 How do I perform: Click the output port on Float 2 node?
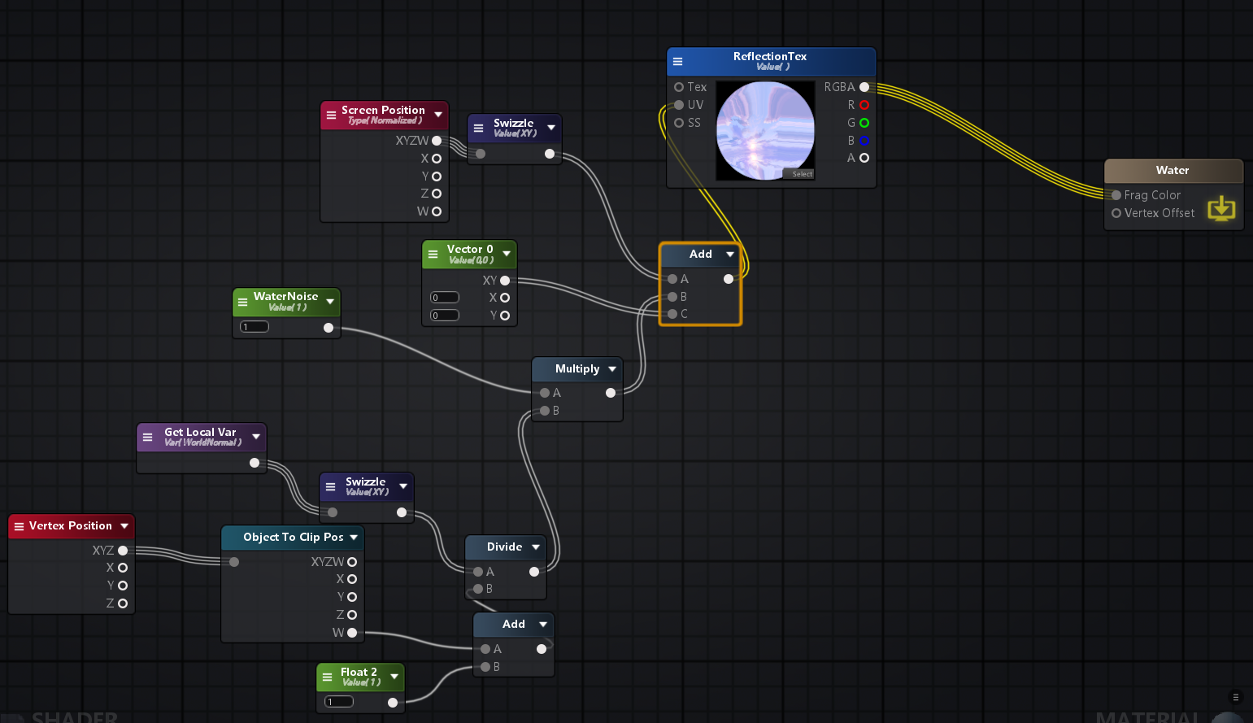[x=393, y=703]
